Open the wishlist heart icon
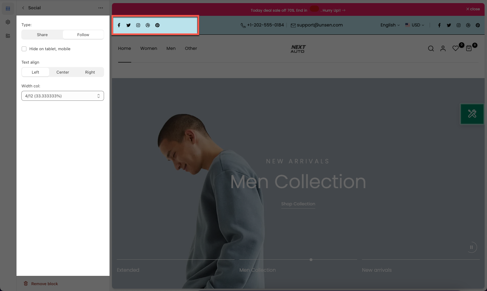Image resolution: width=487 pixels, height=291 pixels. tap(455, 48)
